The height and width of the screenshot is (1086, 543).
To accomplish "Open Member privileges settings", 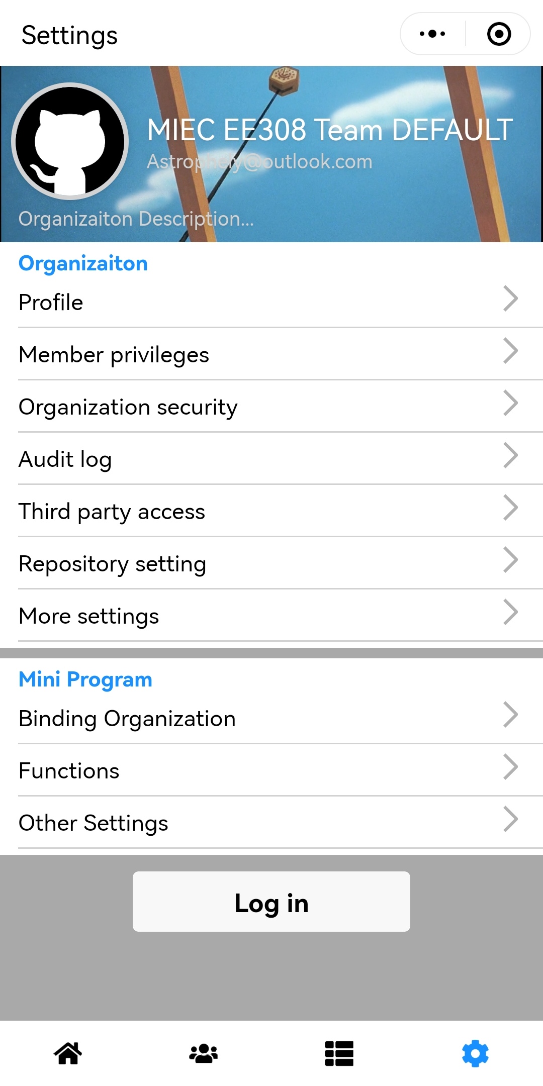I will (x=114, y=355).
